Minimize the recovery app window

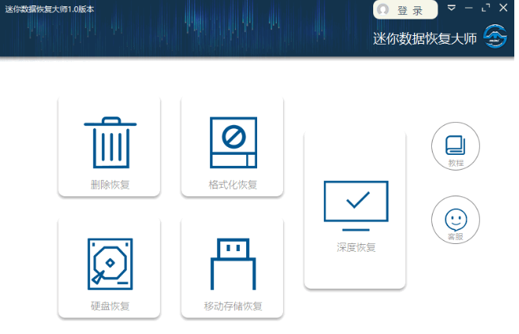[469, 8]
